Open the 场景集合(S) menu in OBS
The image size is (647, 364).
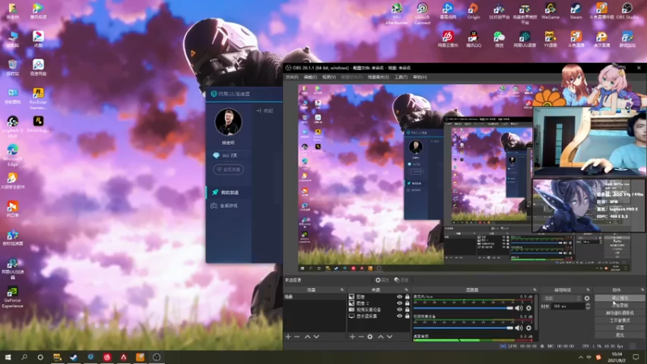378,77
